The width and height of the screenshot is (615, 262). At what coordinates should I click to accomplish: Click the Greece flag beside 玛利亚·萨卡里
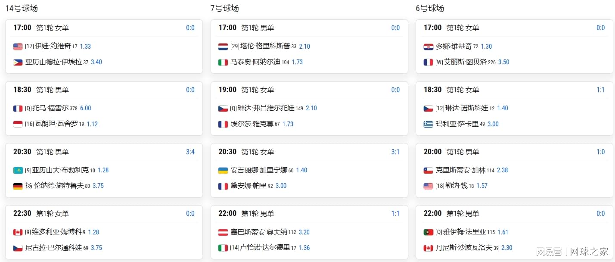pyautogui.click(x=428, y=124)
